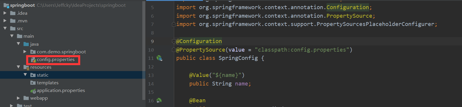Toggle the fold marker beside @PropertySource on line 10
This screenshot has width=462, height=107.
click(174, 50)
